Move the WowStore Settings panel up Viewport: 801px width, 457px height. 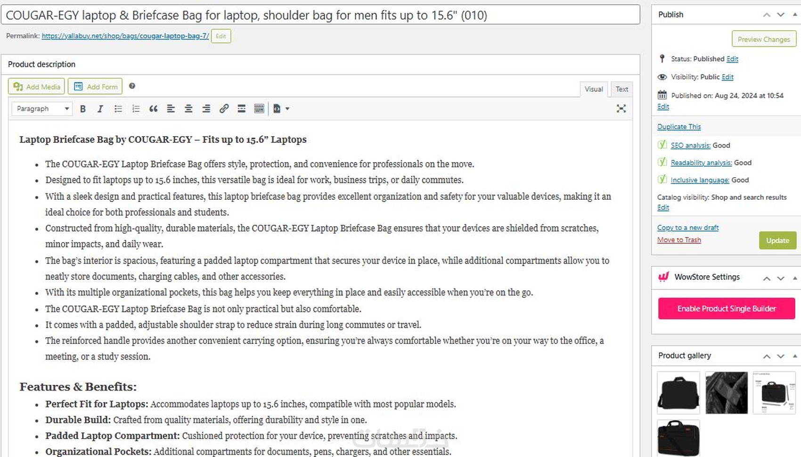pyautogui.click(x=767, y=278)
